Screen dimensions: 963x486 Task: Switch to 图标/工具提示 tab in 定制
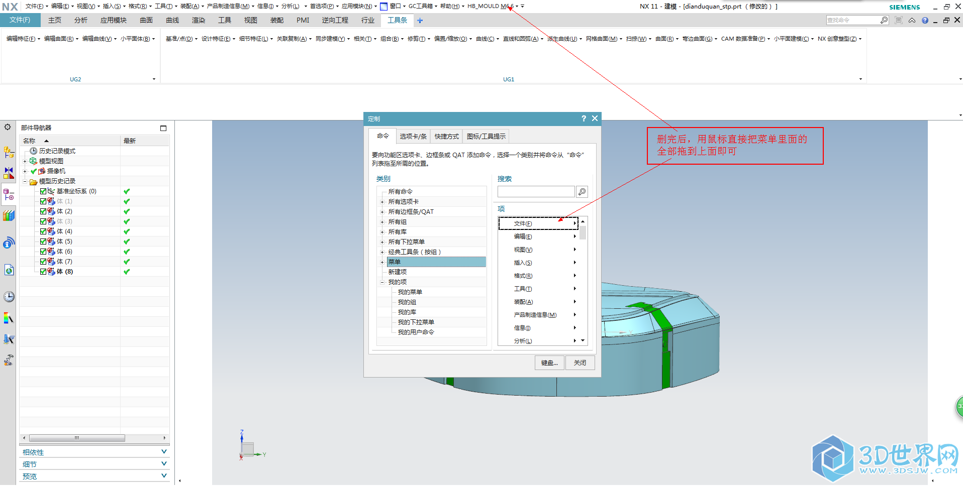[x=486, y=137]
